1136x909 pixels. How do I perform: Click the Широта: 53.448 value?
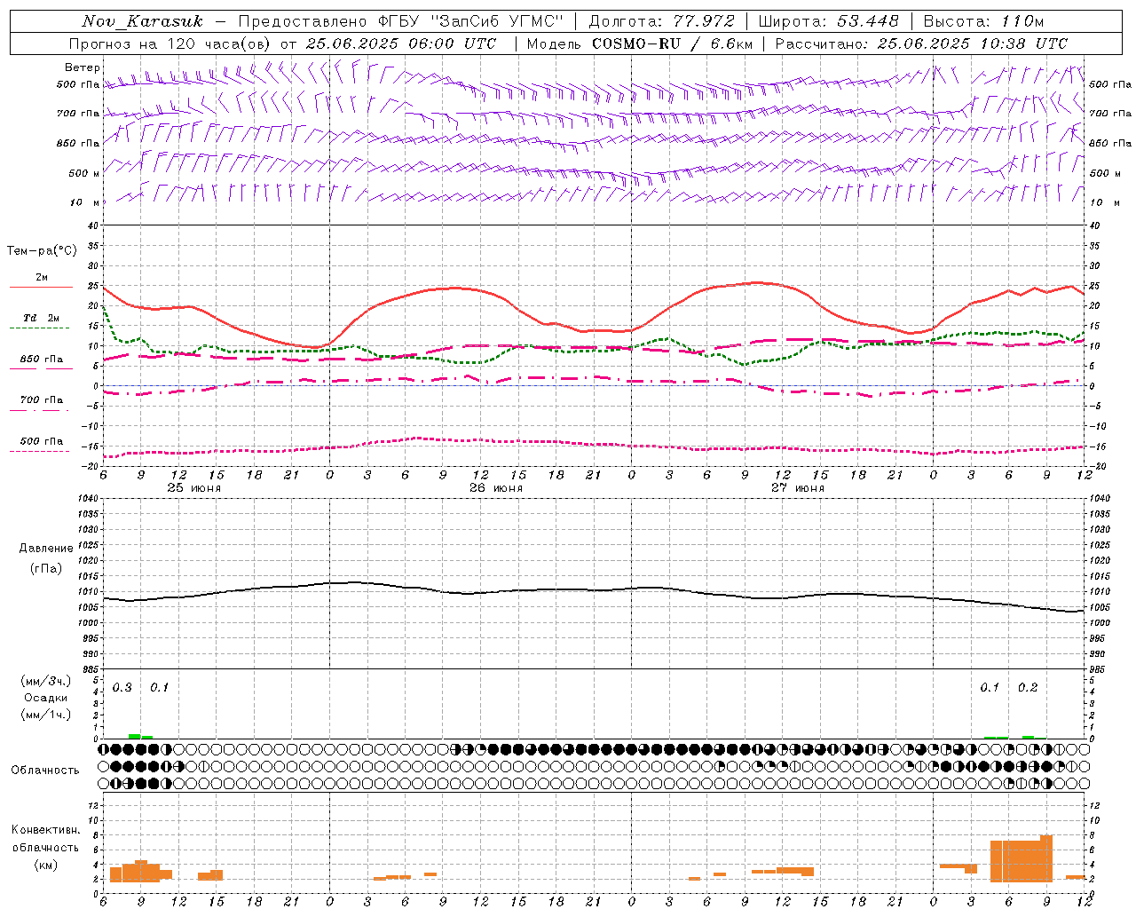pyautogui.click(x=828, y=21)
